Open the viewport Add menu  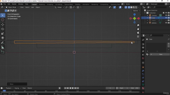(32, 7)
